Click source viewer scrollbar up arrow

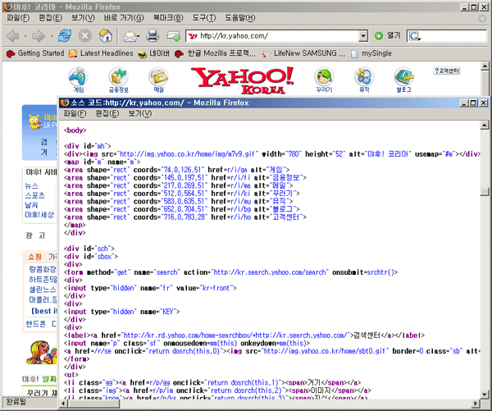tap(484, 126)
